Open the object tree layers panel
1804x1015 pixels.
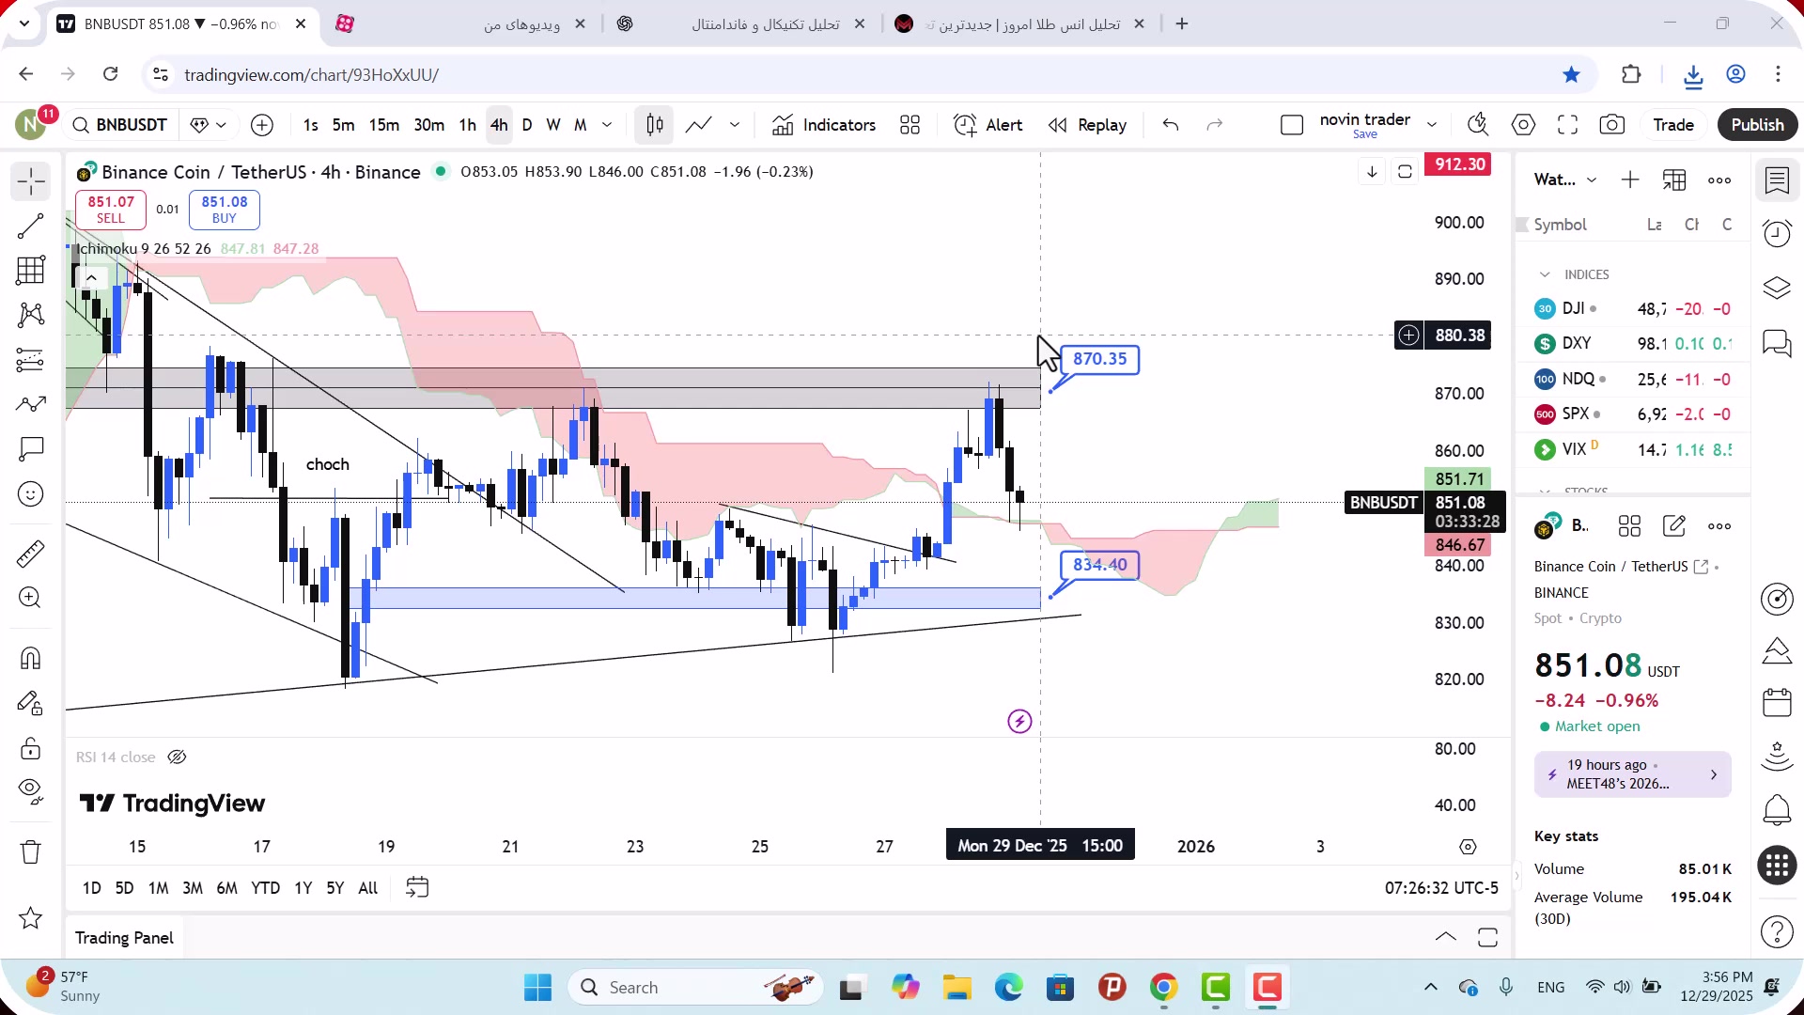1777,288
